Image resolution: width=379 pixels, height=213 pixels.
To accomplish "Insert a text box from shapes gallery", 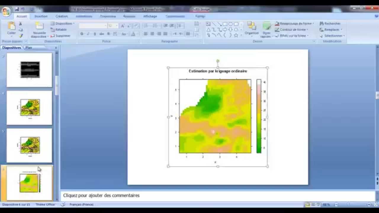I will click(x=208, y=24).
